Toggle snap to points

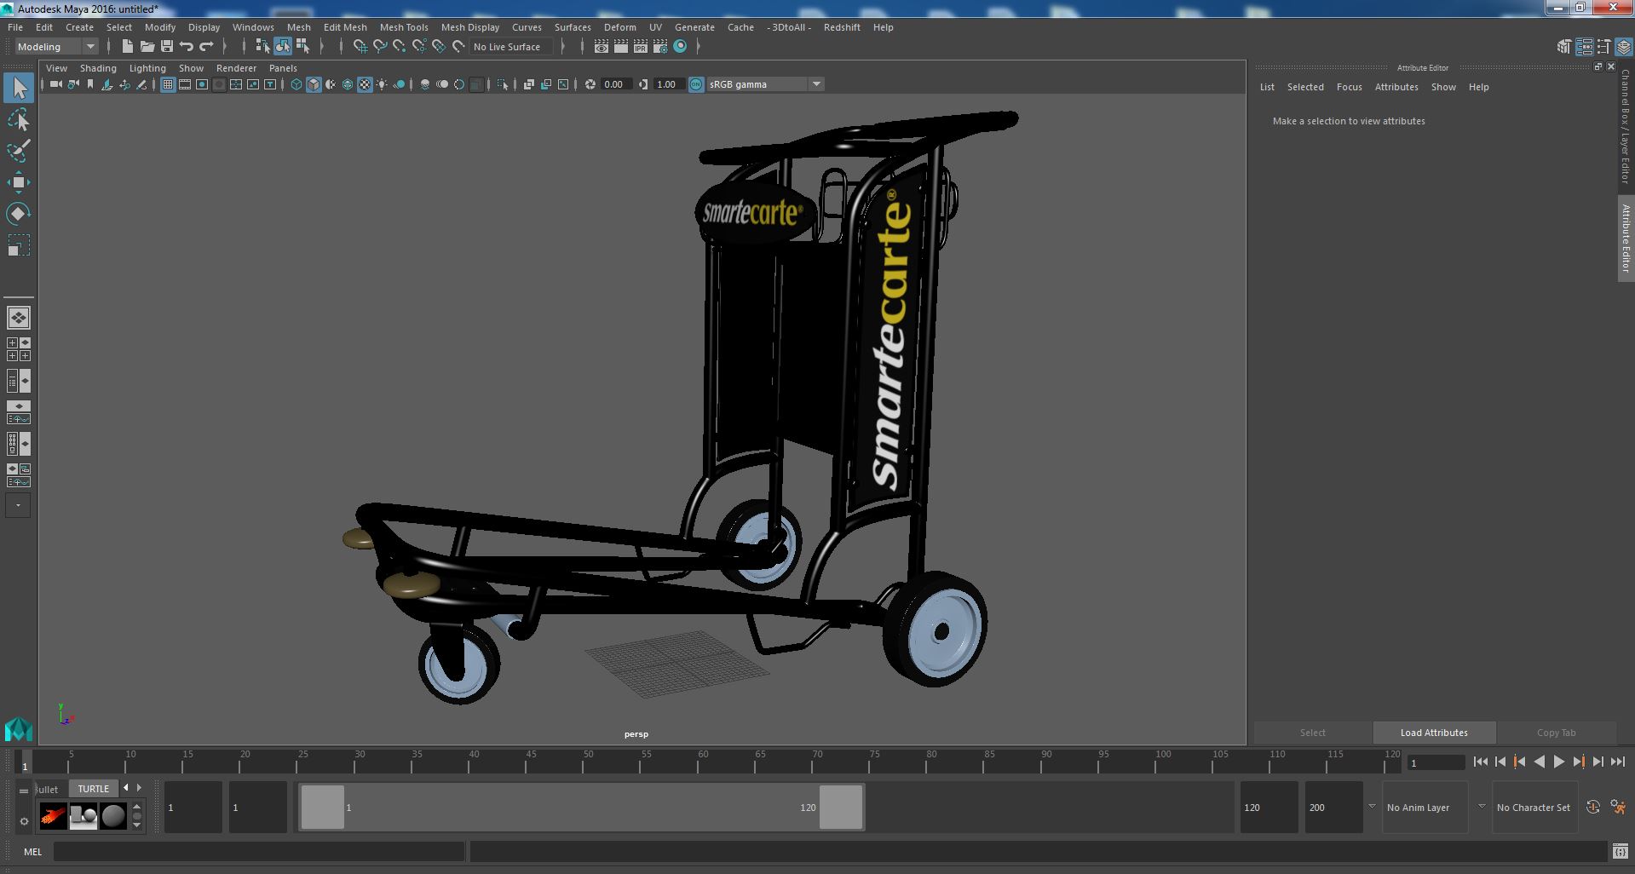point(400,47)
